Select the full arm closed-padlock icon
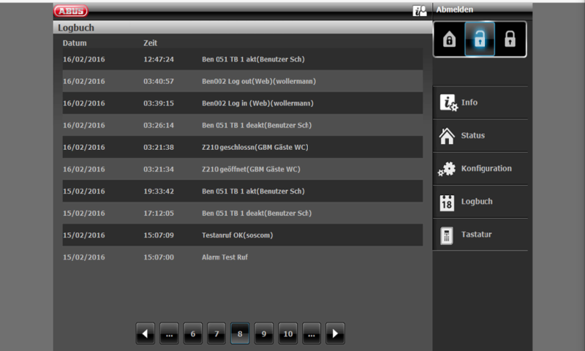The height and width of the screenshot is (351, 585). click(510, 39)
